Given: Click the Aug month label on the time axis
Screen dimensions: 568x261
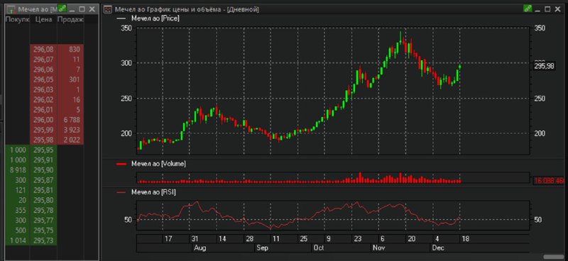Looking at the screenshot, I should pyautogui.click(x=200, y=248).
